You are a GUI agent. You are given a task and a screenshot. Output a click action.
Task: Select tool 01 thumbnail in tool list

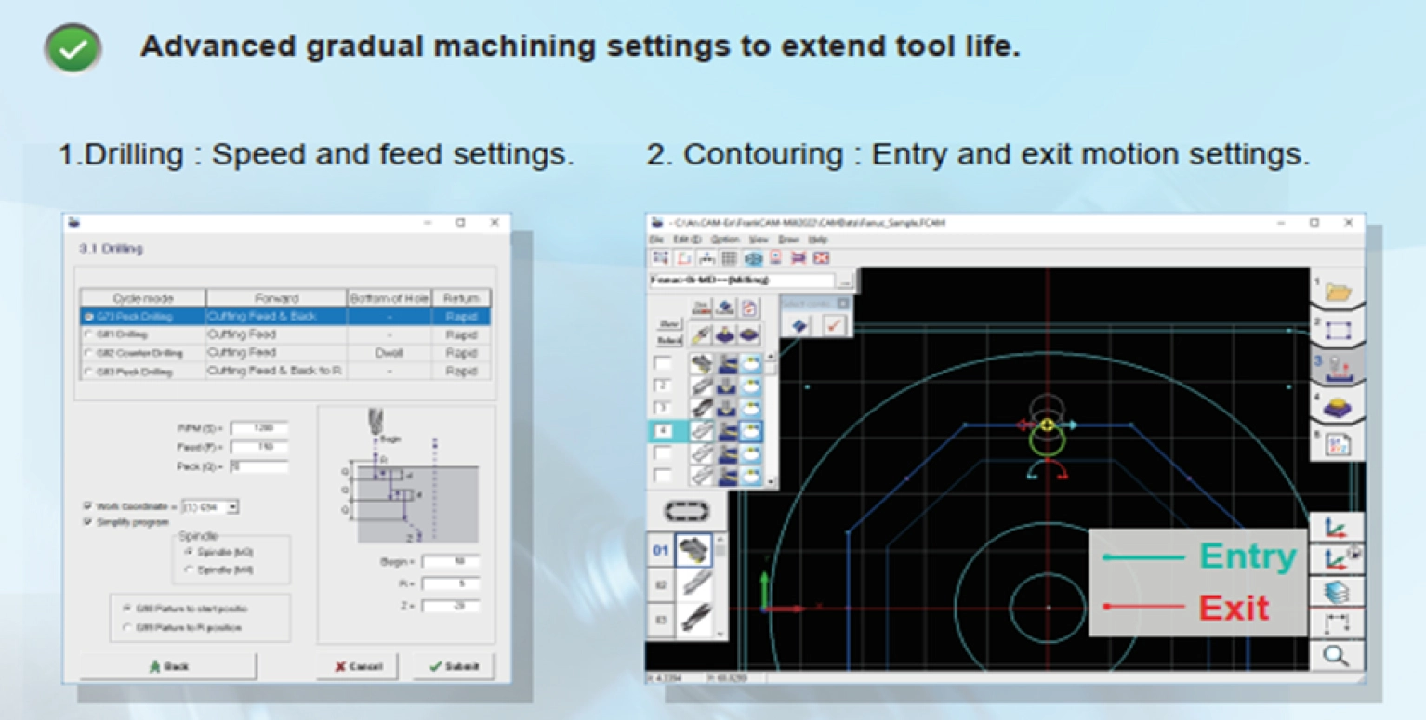[x=694, y=550]
